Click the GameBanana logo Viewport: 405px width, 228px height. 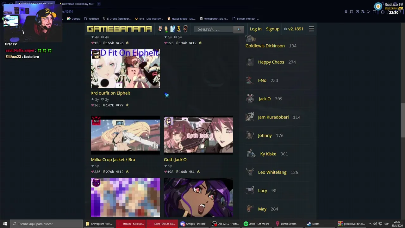pos(119,29)
